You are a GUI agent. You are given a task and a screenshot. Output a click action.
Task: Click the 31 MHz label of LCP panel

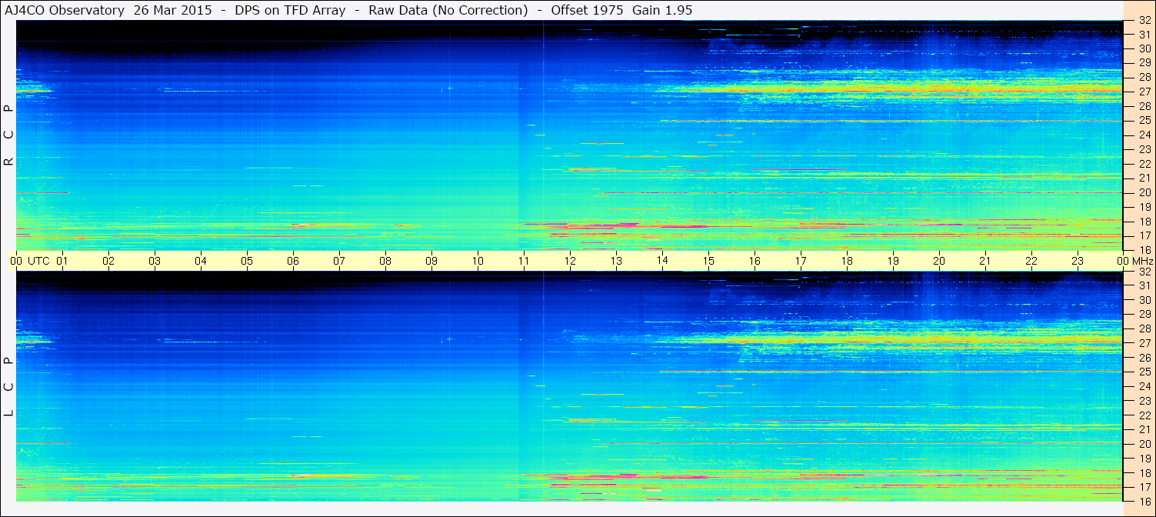pos(1144,285)
